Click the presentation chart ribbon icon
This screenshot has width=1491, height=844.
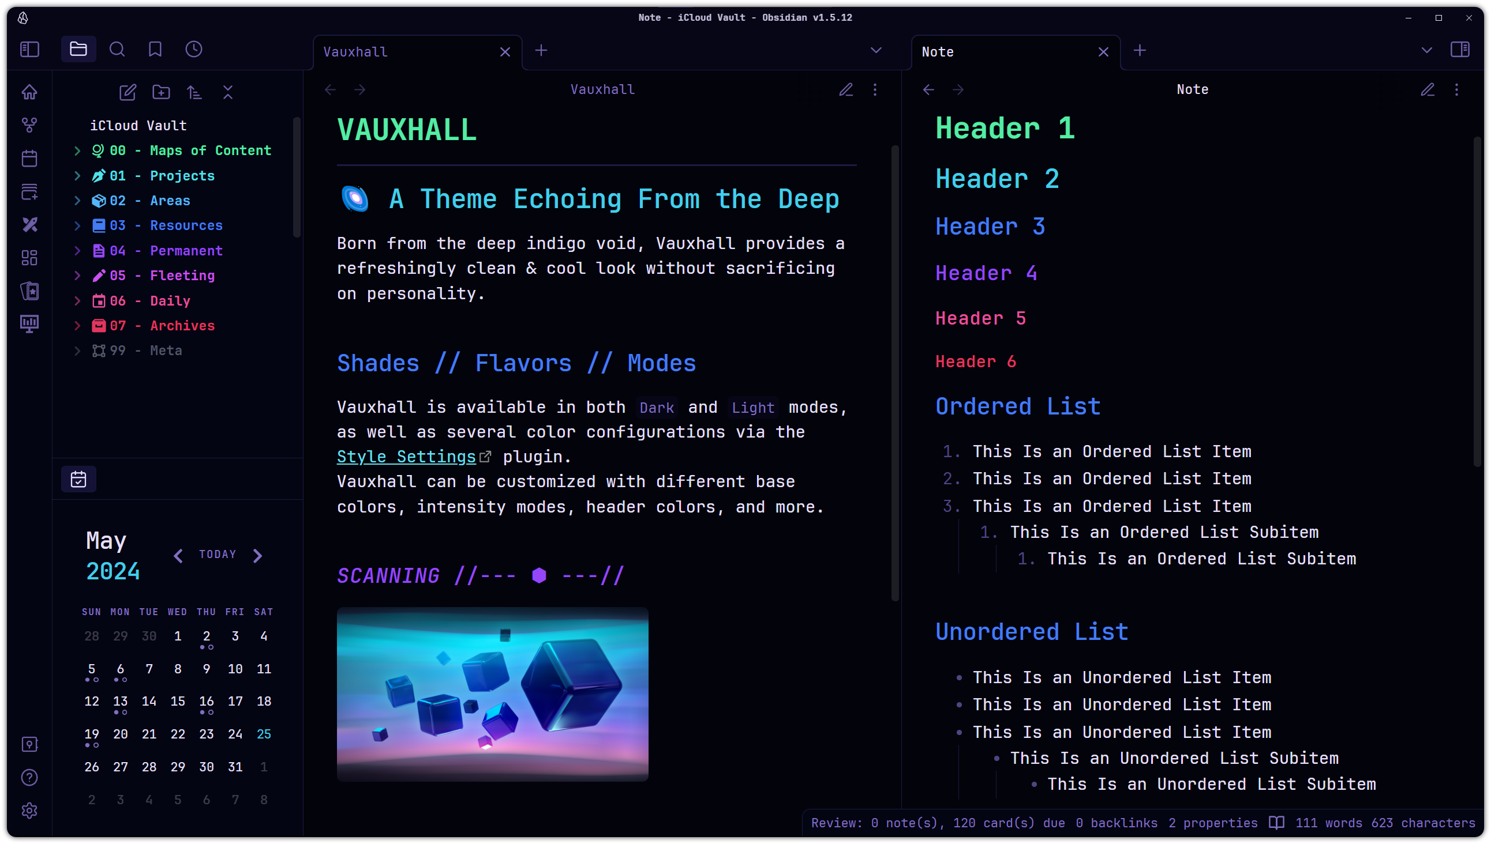click(29, 323)
